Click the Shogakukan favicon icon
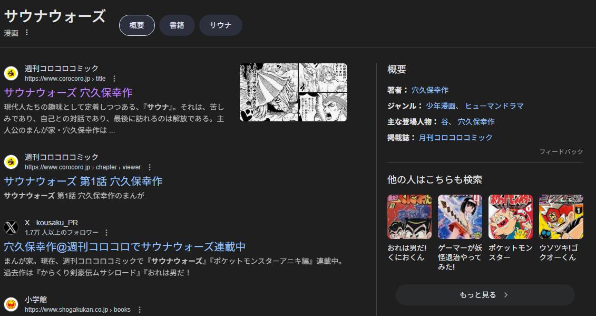 (11, 304)
